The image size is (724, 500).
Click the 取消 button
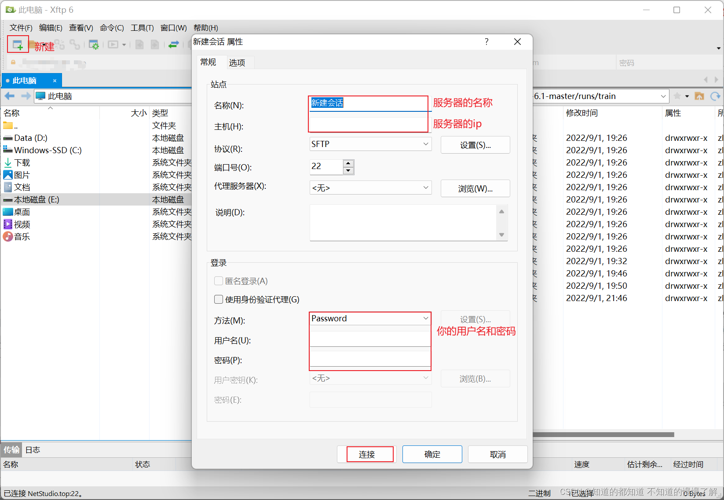(497, 454)
